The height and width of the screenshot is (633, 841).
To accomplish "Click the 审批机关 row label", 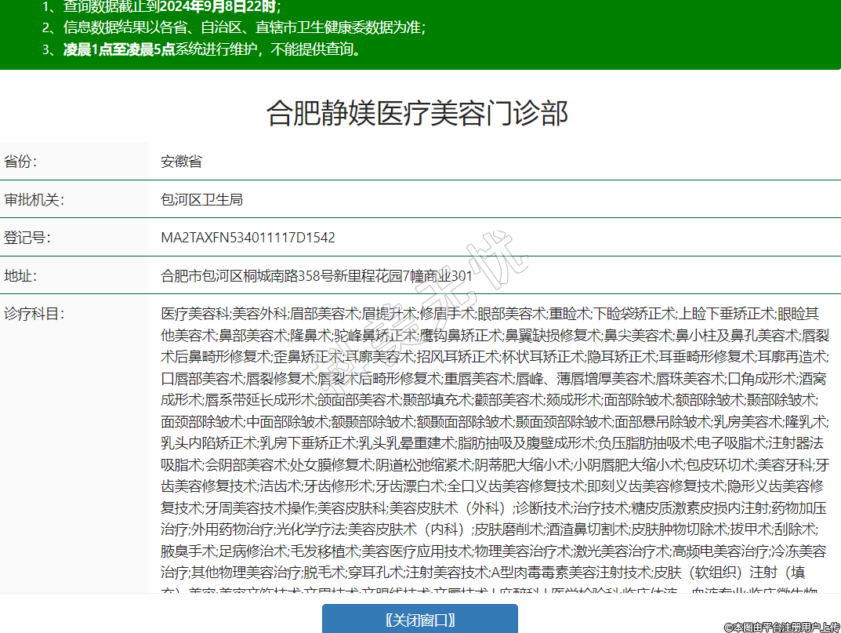I will [x=34, y=199].
